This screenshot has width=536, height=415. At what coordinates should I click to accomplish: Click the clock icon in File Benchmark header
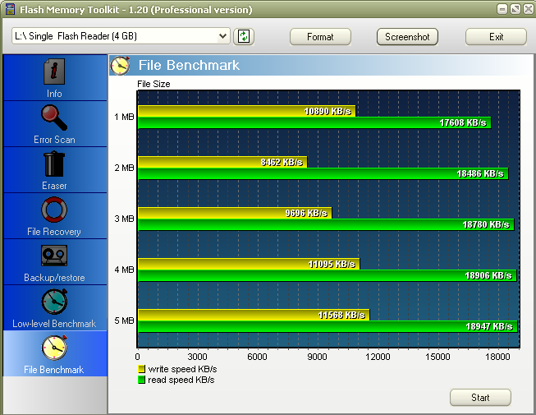click(120, 65)
